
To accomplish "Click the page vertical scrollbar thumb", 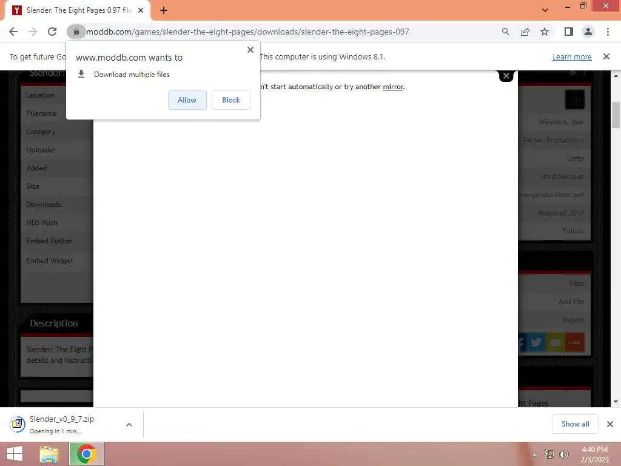I will point(616,115).
